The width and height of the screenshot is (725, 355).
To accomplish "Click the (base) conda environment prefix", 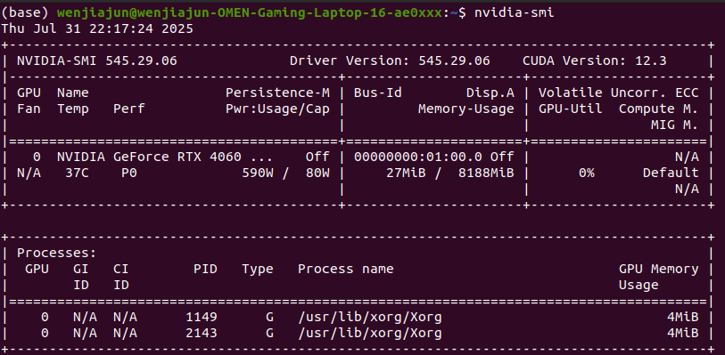I will pos(26,13).
